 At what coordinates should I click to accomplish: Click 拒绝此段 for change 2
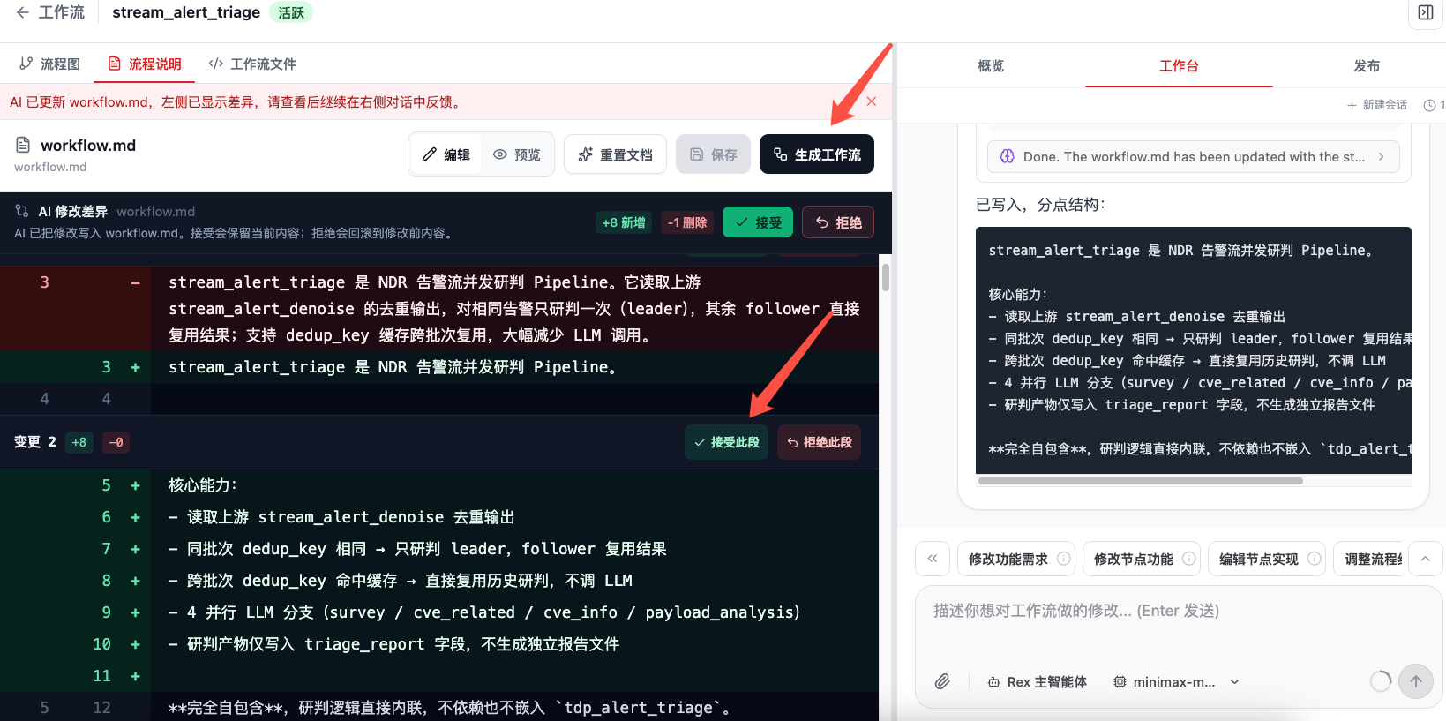[819, 442]
